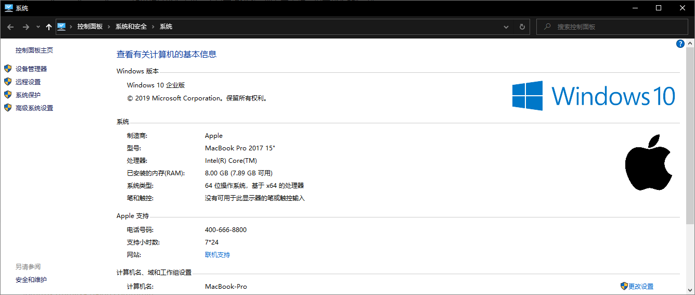
Task: Expand the chevron after 系统和安全 breadcrumb
Action: pyautogui.click(x=153, y=27)
